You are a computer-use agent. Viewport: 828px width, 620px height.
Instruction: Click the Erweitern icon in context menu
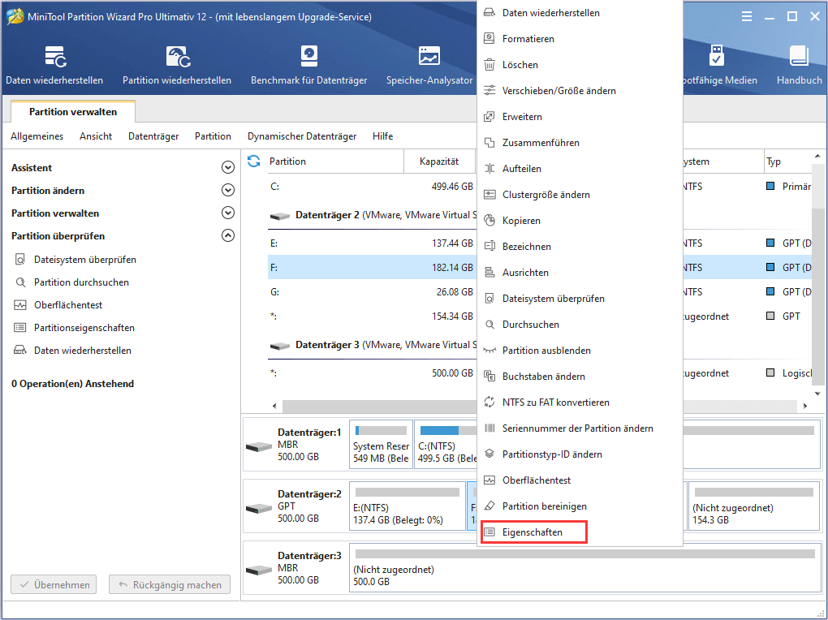pyautogui.click(x=489, y=117)
